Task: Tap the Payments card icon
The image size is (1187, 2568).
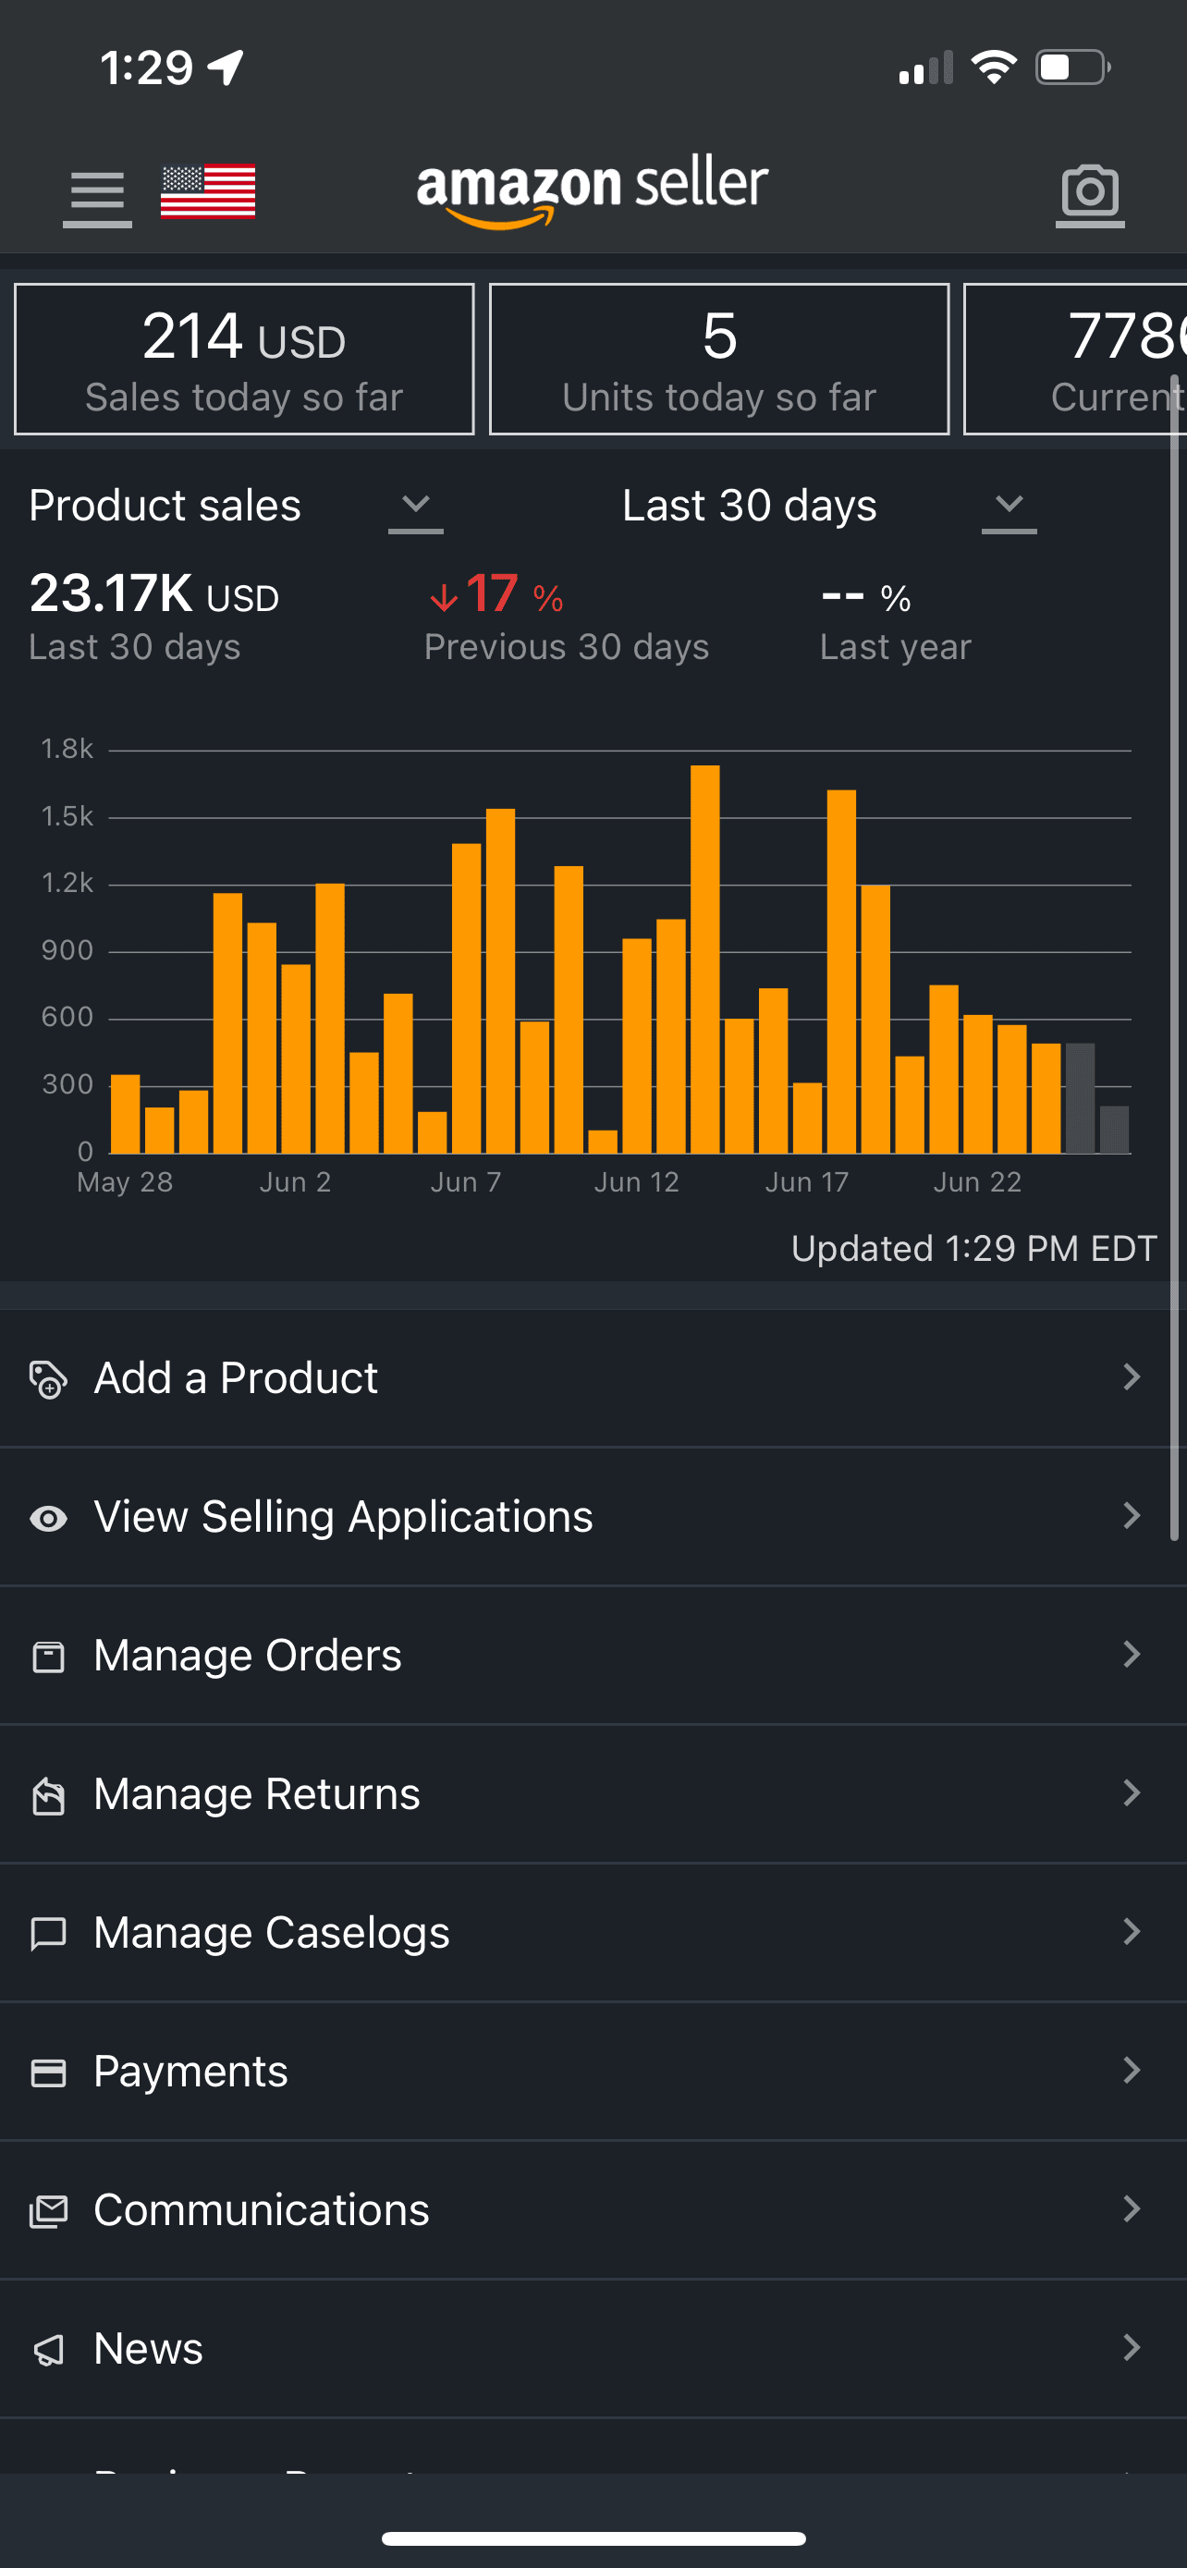Action: 48,2073
